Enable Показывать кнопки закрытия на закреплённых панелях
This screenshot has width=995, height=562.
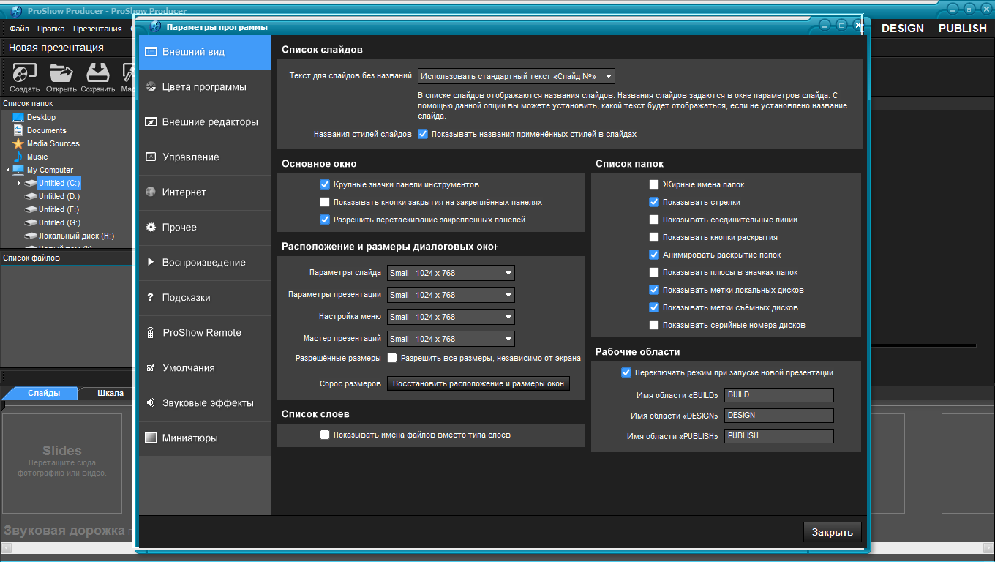click(325, 202)
